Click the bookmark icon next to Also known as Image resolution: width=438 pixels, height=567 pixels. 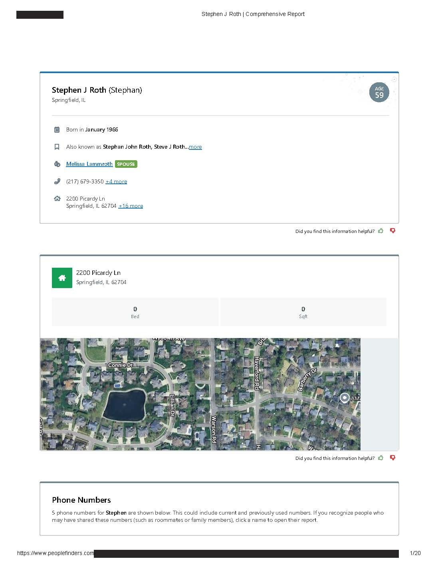point(57,147)
